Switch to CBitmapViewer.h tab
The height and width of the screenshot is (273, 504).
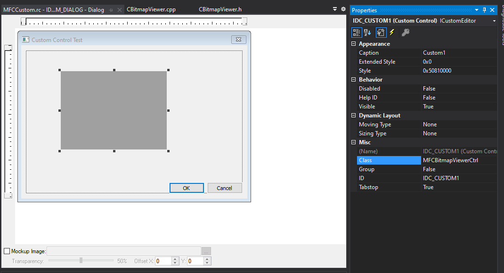(x=220, y=9)
